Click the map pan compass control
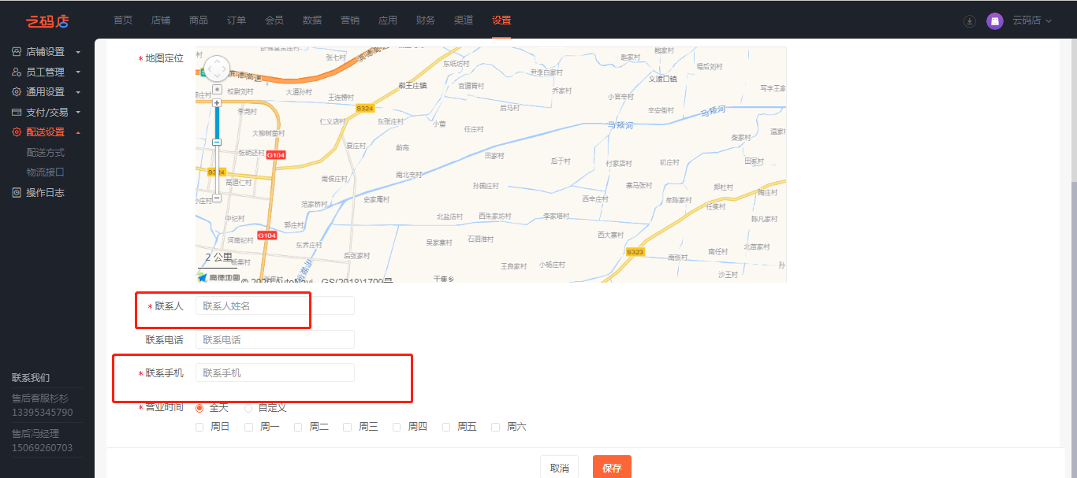The height and width of the screenshot is (478, 1077). [x=217, y=69]
